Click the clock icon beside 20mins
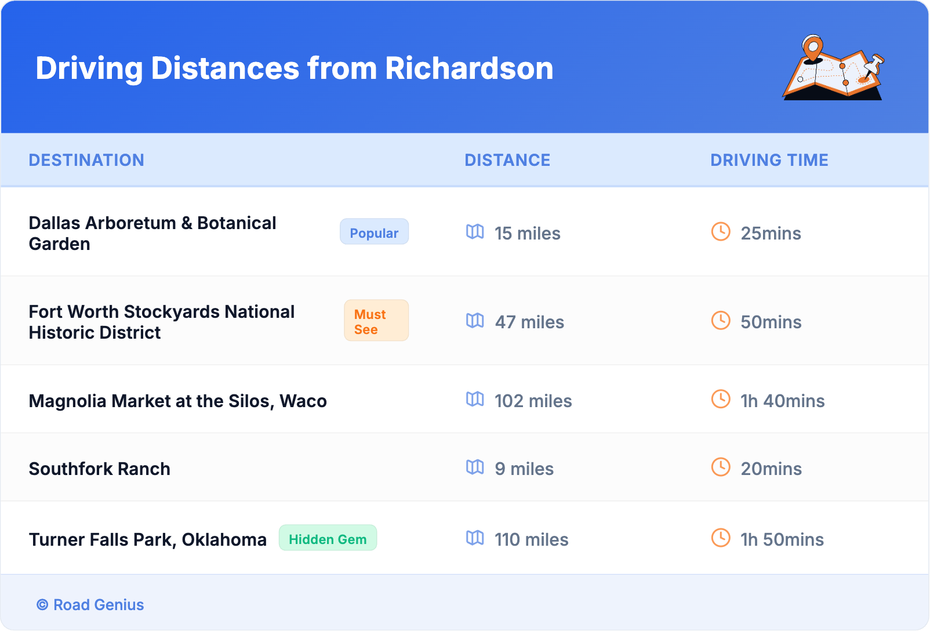The width and height of the screenshot is (930, 631). [721, 467]
